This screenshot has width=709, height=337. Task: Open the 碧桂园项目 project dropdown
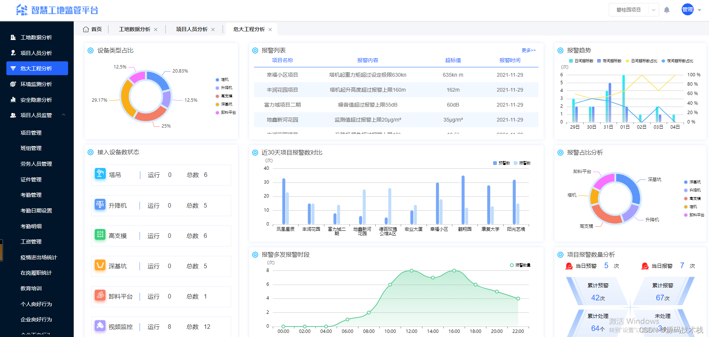point(634,10)
